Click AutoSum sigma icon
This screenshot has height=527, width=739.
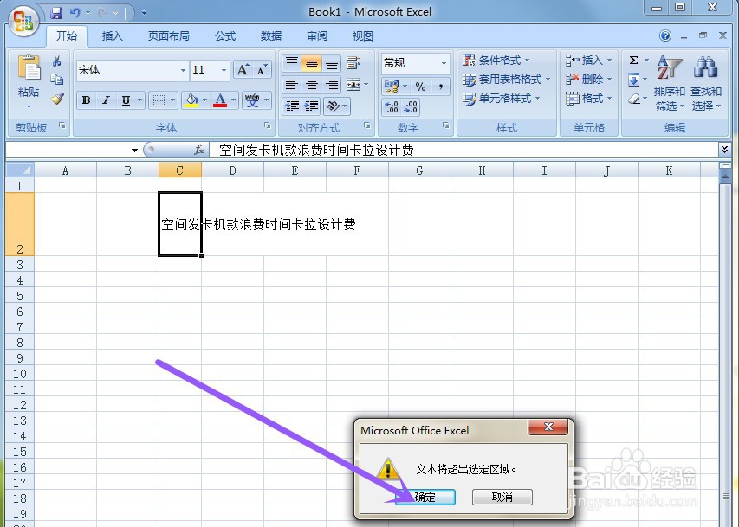coord(634,61)
